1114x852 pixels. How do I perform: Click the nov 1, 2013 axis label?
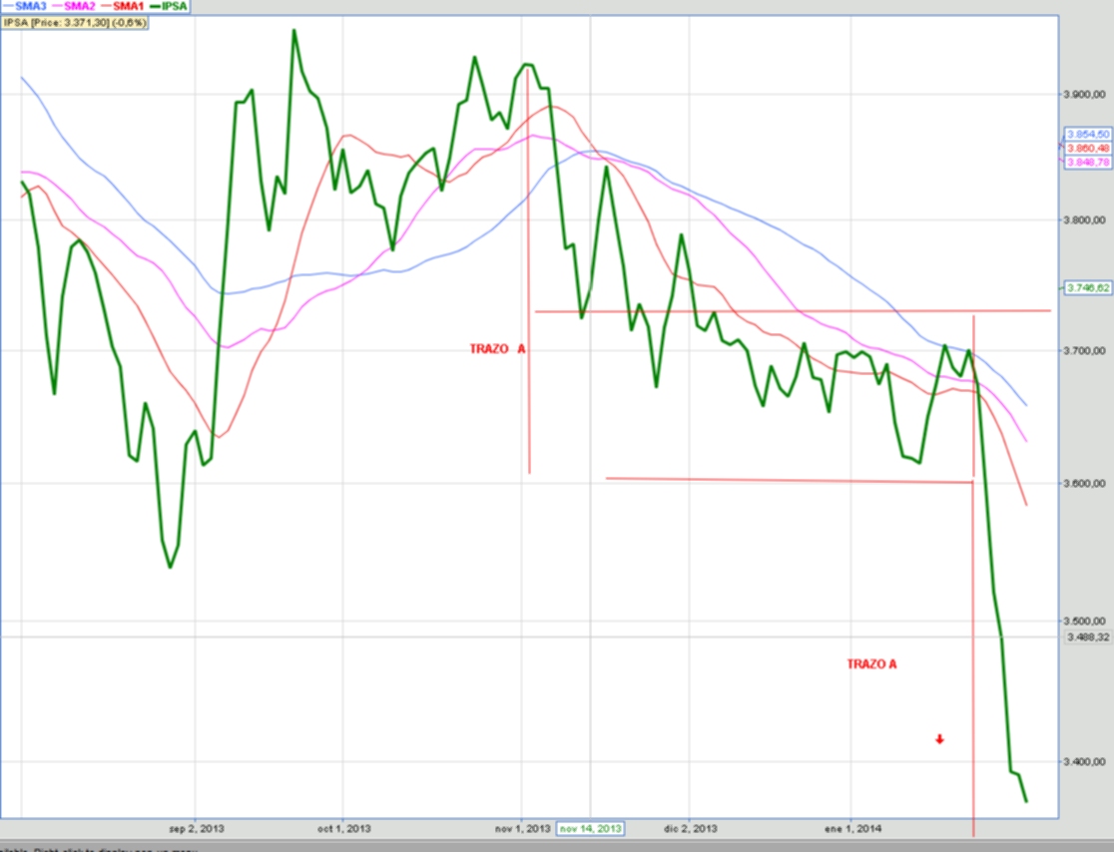[523, 829]
